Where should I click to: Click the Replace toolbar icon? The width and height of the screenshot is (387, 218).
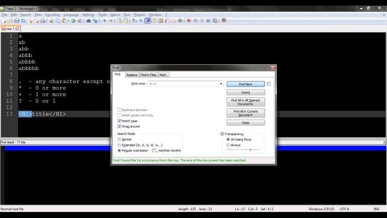pos(95,21)
